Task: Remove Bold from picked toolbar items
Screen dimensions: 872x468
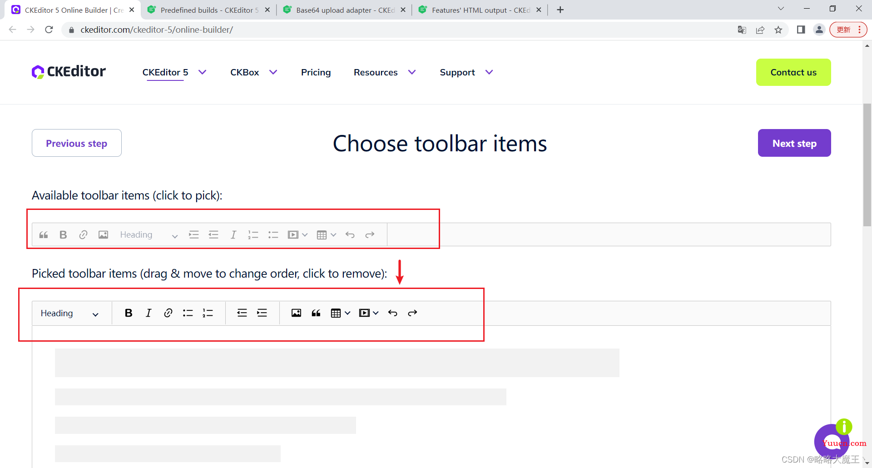Action: point(129,313)
